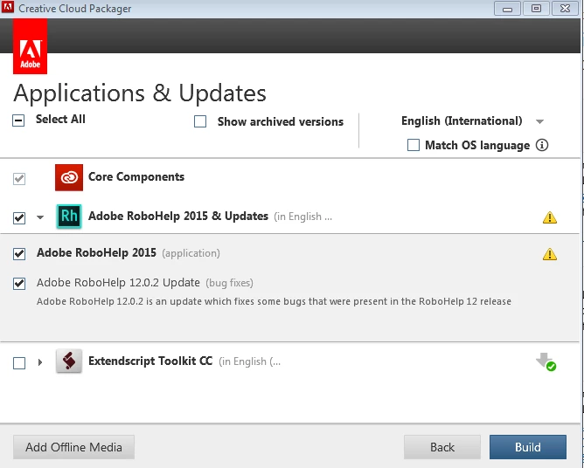Viewport: 584px width, 468px height.
Task: Click the Creative Cloud Packager window title
Action: 75,8
